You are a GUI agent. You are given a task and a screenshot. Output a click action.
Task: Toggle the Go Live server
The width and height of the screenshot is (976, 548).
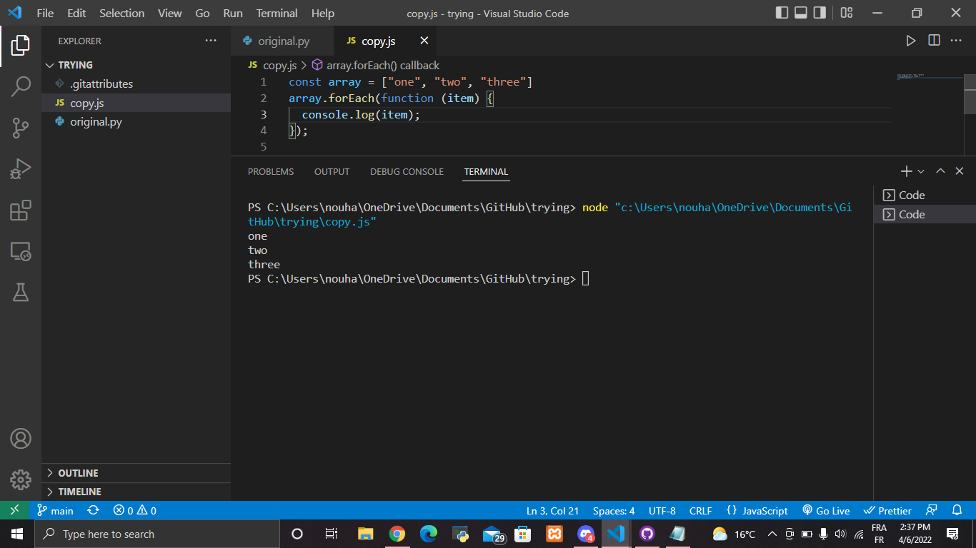coord(826,510)
